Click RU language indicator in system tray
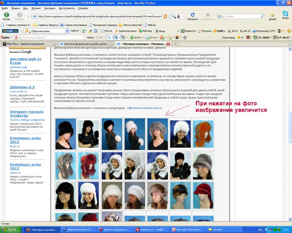Viewport: 292px width, 233px height. (260, 230)
